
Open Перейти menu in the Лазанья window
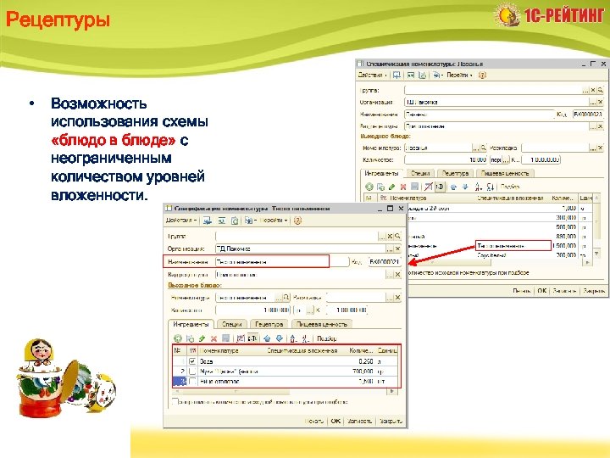pyautogui.click(x=459, y=75)
